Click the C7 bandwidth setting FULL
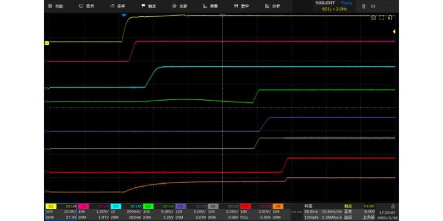This screenshot has height=221, width=443. click(x=245, y=218)
